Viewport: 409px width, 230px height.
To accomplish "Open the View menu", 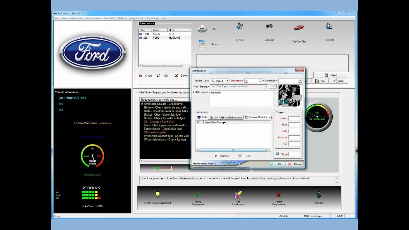I will point(64,18).
